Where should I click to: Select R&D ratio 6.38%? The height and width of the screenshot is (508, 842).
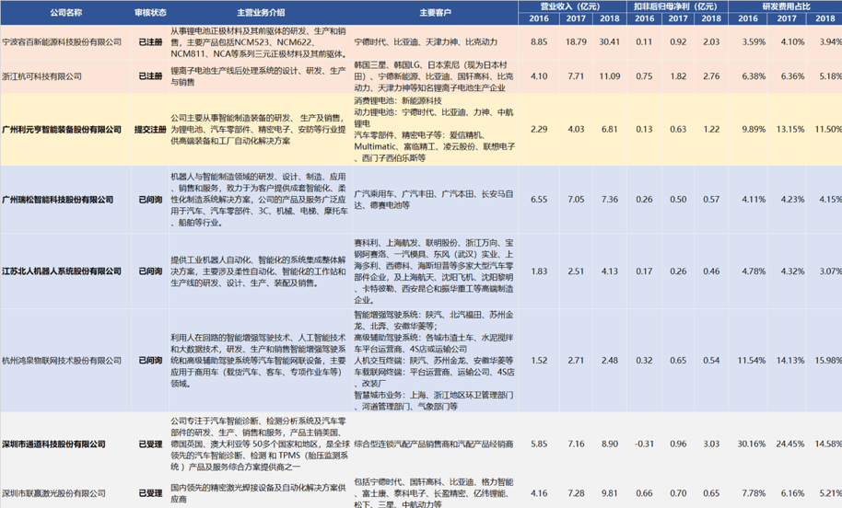[x=754, y=76]
